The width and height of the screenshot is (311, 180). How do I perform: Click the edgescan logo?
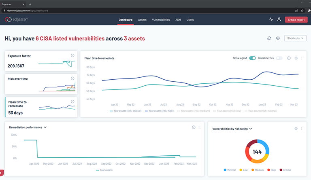(16, 19)
